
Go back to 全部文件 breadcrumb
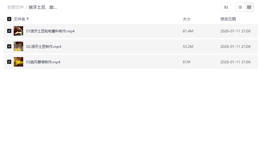point(15,7)
